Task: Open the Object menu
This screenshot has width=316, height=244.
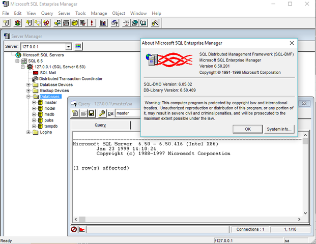Action: click(119, 13)
